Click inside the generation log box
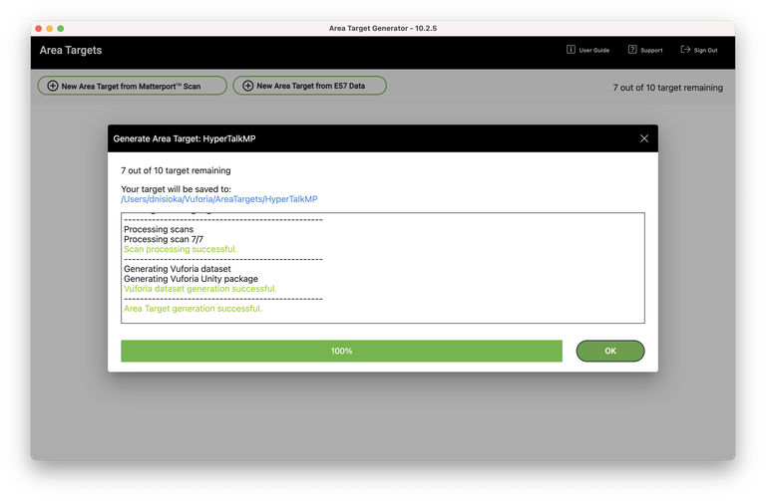Screen dimensions: 766x501 (383, 268)
